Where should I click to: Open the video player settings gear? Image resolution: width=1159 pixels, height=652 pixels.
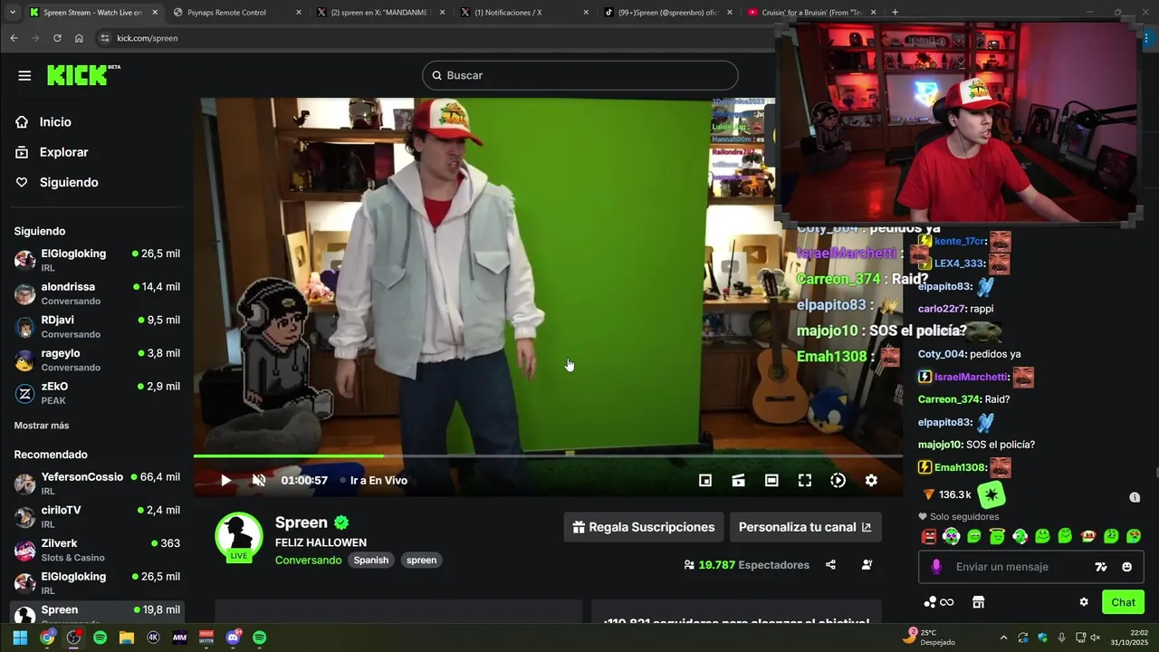pos(871,481)
